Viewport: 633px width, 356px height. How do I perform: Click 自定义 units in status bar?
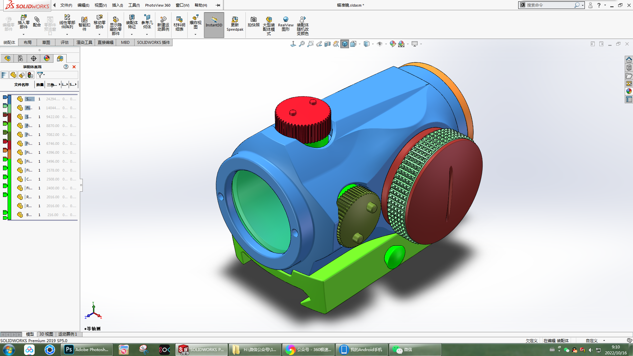coord(592,341)
